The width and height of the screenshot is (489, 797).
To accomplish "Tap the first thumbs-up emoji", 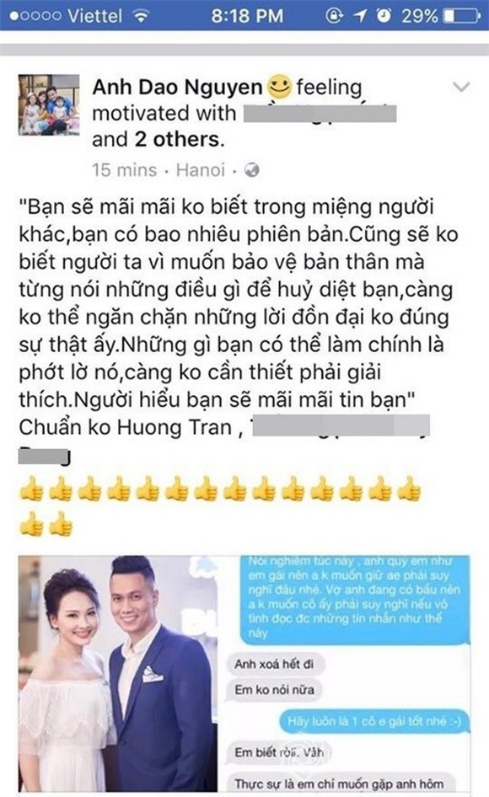I will pyautogui.click(x=31, y=489).
